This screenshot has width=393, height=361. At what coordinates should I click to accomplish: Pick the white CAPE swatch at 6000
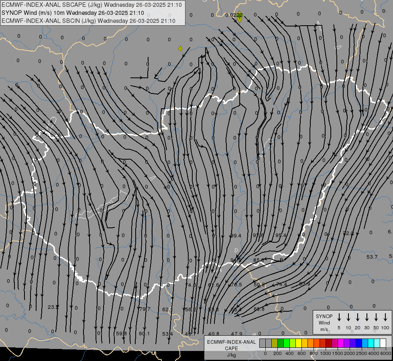[383, 343]
